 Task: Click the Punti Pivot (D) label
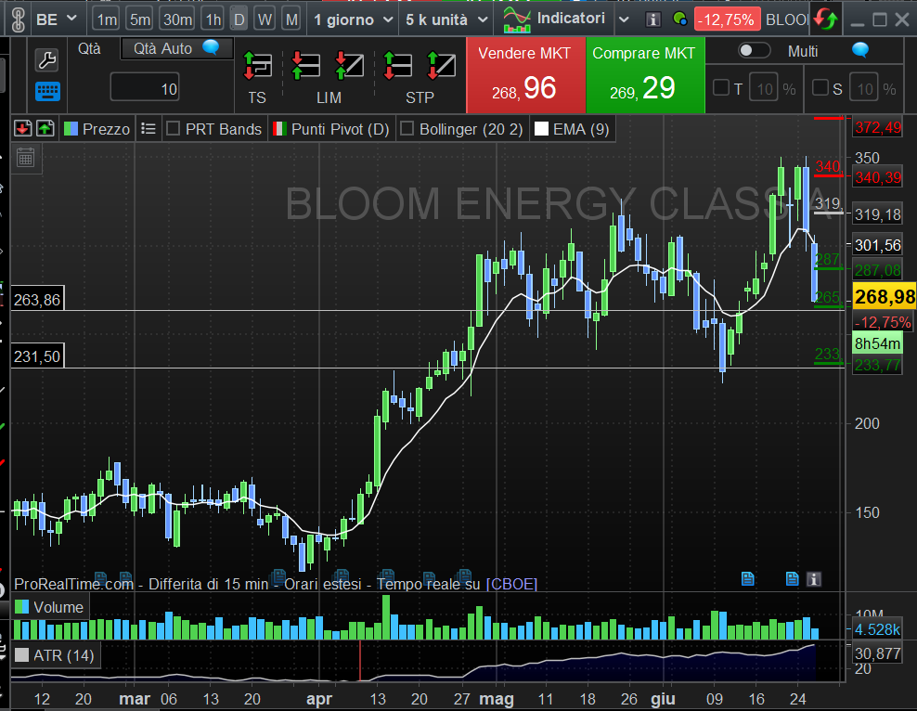341,129
